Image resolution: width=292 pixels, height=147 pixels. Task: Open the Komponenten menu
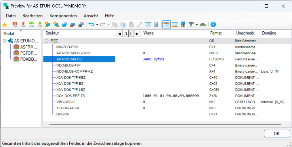pos(63,16)
